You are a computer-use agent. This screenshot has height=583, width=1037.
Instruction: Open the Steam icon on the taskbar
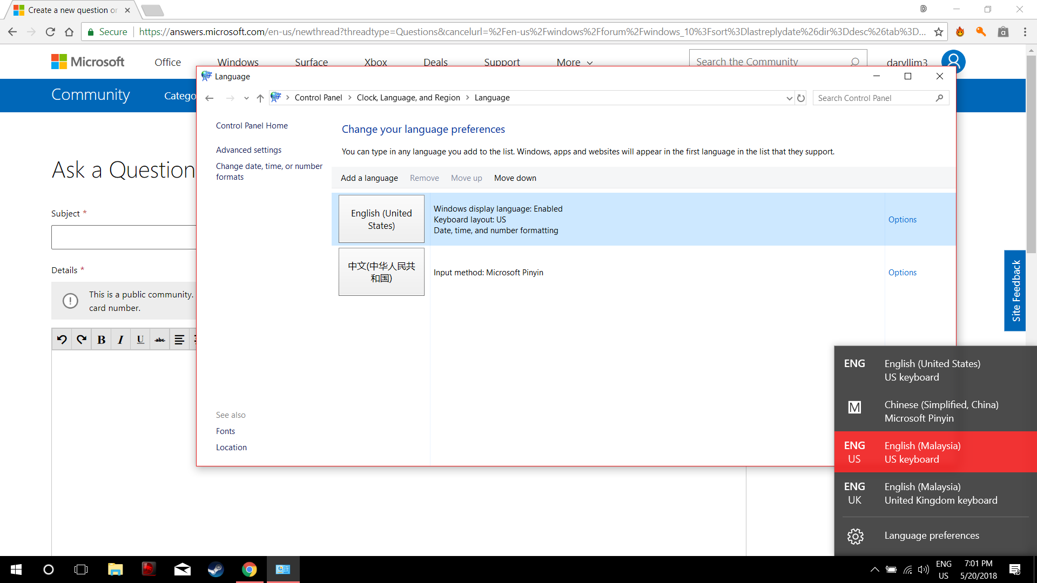click(x=216, y=570)
